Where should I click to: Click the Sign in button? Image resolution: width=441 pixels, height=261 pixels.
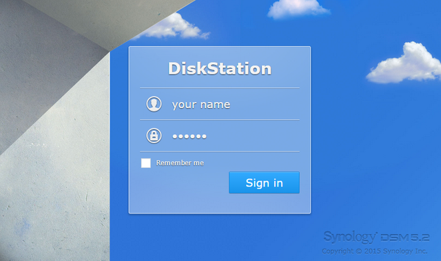coord(264,182)
